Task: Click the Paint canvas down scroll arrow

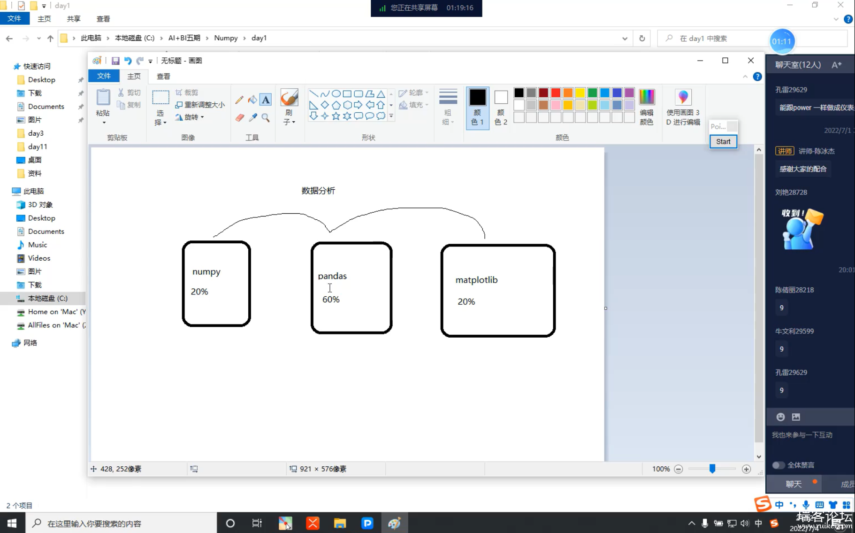Action: tap(759, 456)
